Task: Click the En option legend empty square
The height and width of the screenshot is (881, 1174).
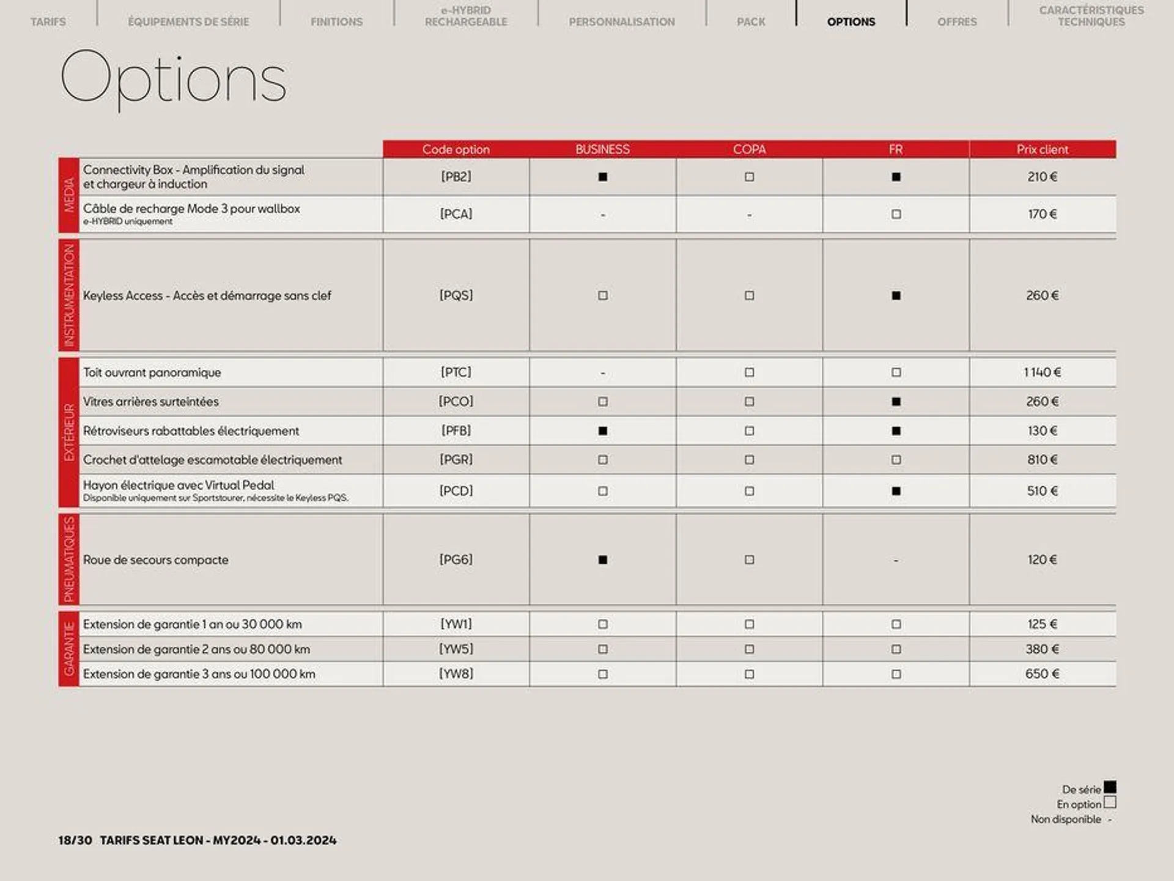Action: pos(1110,803)
